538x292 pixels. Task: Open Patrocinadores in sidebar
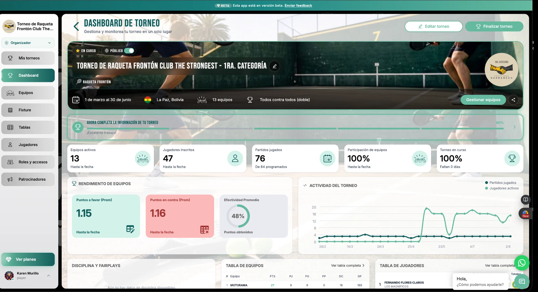tap(28, 179)
